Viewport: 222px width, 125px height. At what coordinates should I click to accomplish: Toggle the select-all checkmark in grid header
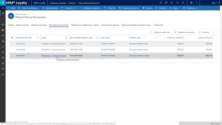[12, 37]
